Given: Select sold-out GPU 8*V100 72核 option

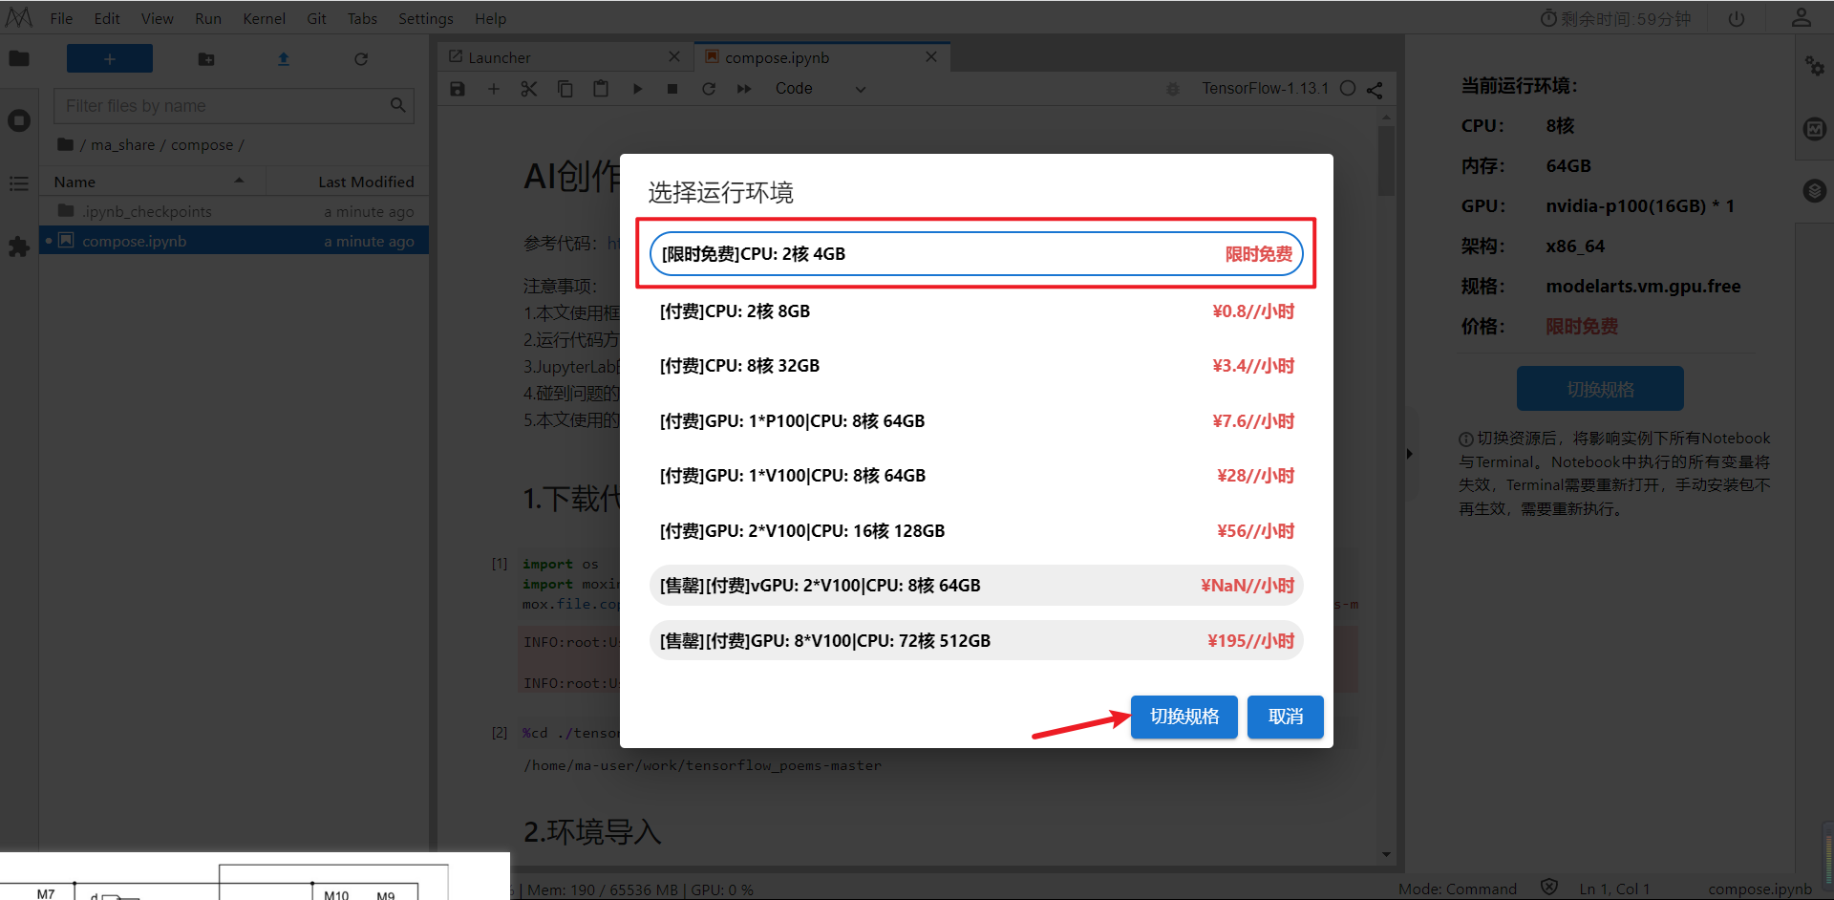Looking at the screenshot, I should pos(976,641).
